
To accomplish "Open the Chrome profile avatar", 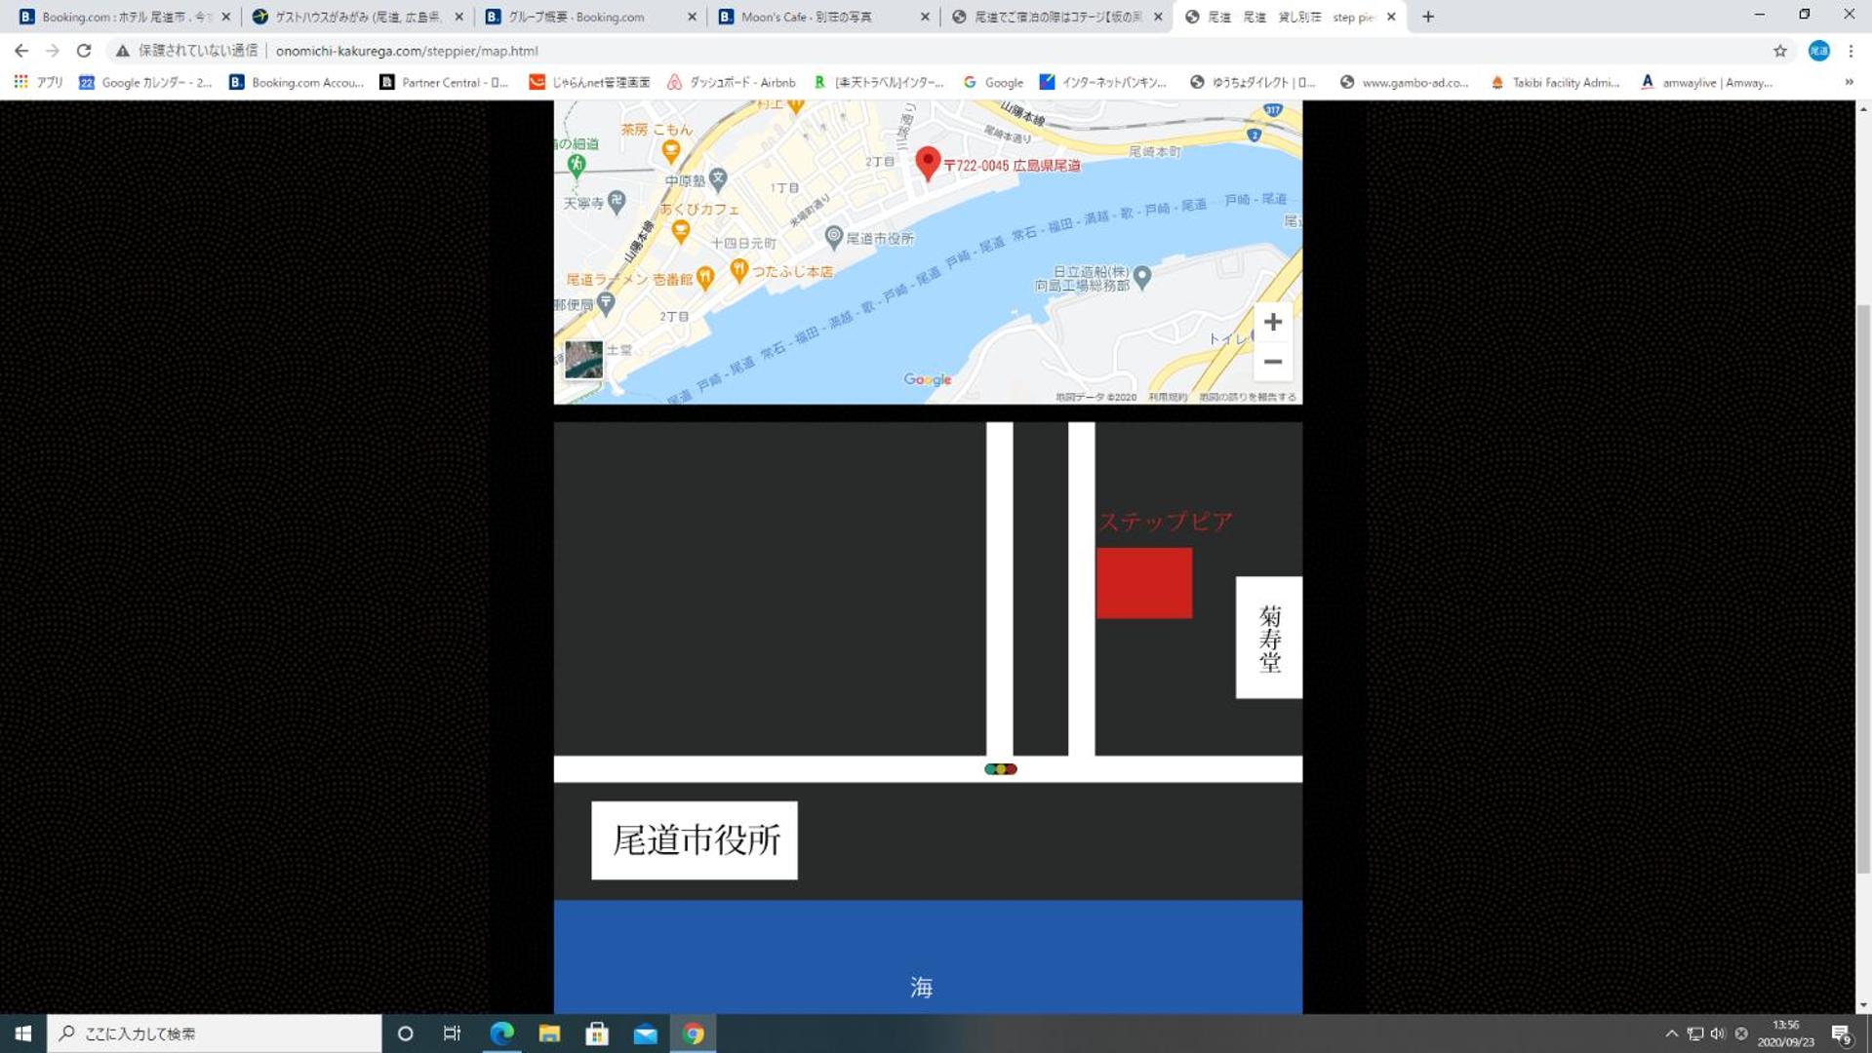I will point(1818,51).
